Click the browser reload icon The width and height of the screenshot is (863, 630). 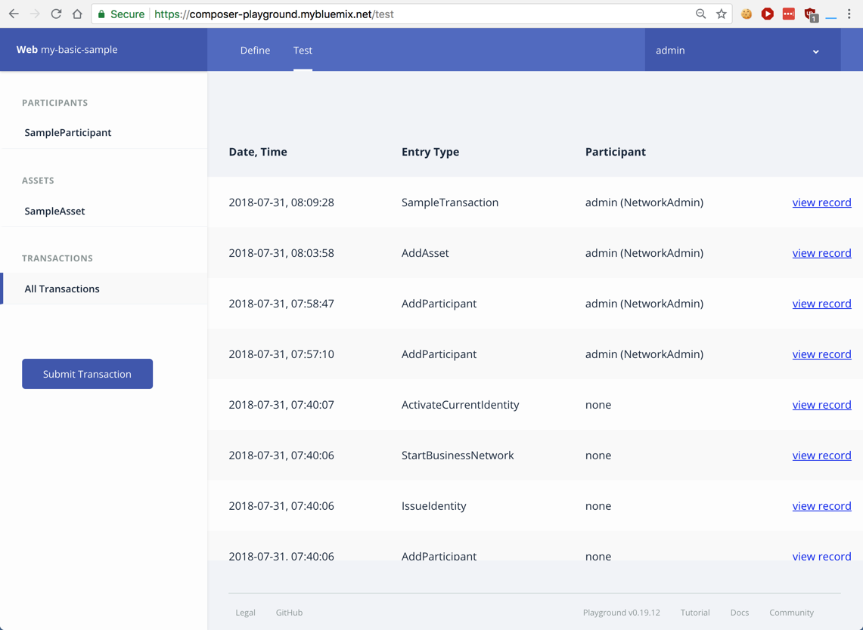[56, 14]
